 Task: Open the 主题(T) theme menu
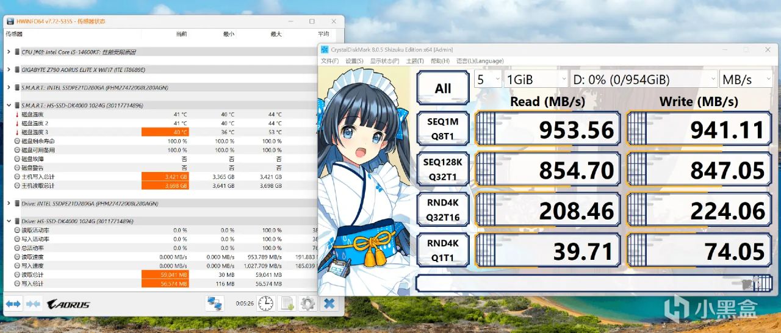[x=415, y=61]
